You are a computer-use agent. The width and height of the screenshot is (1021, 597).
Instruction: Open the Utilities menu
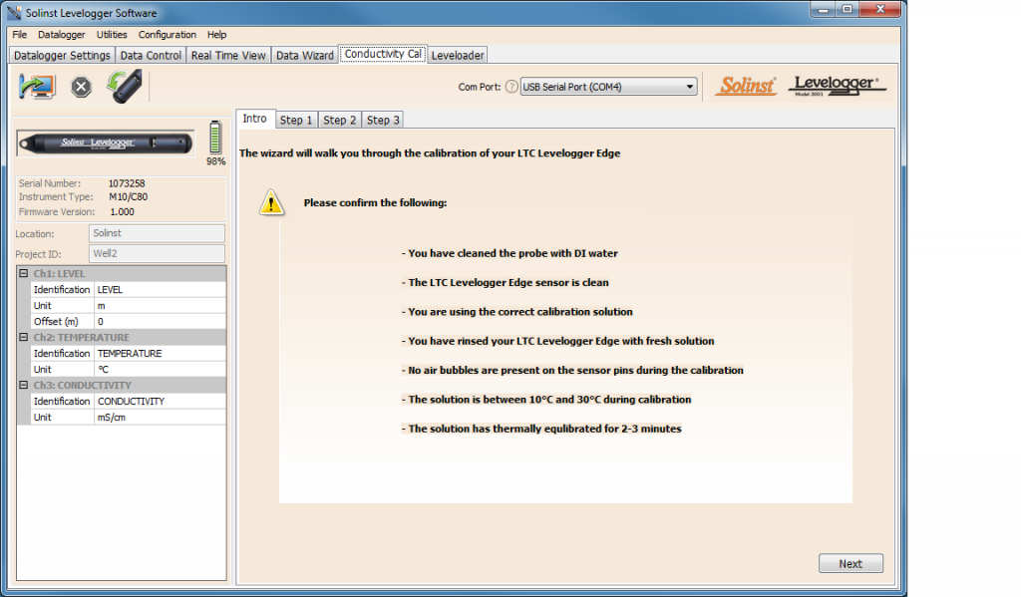coord(112,35)
